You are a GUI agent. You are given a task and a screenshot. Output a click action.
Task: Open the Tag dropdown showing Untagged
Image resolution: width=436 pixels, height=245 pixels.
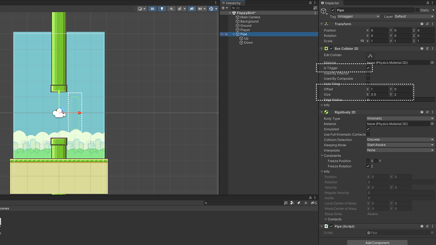pos(358,16)
